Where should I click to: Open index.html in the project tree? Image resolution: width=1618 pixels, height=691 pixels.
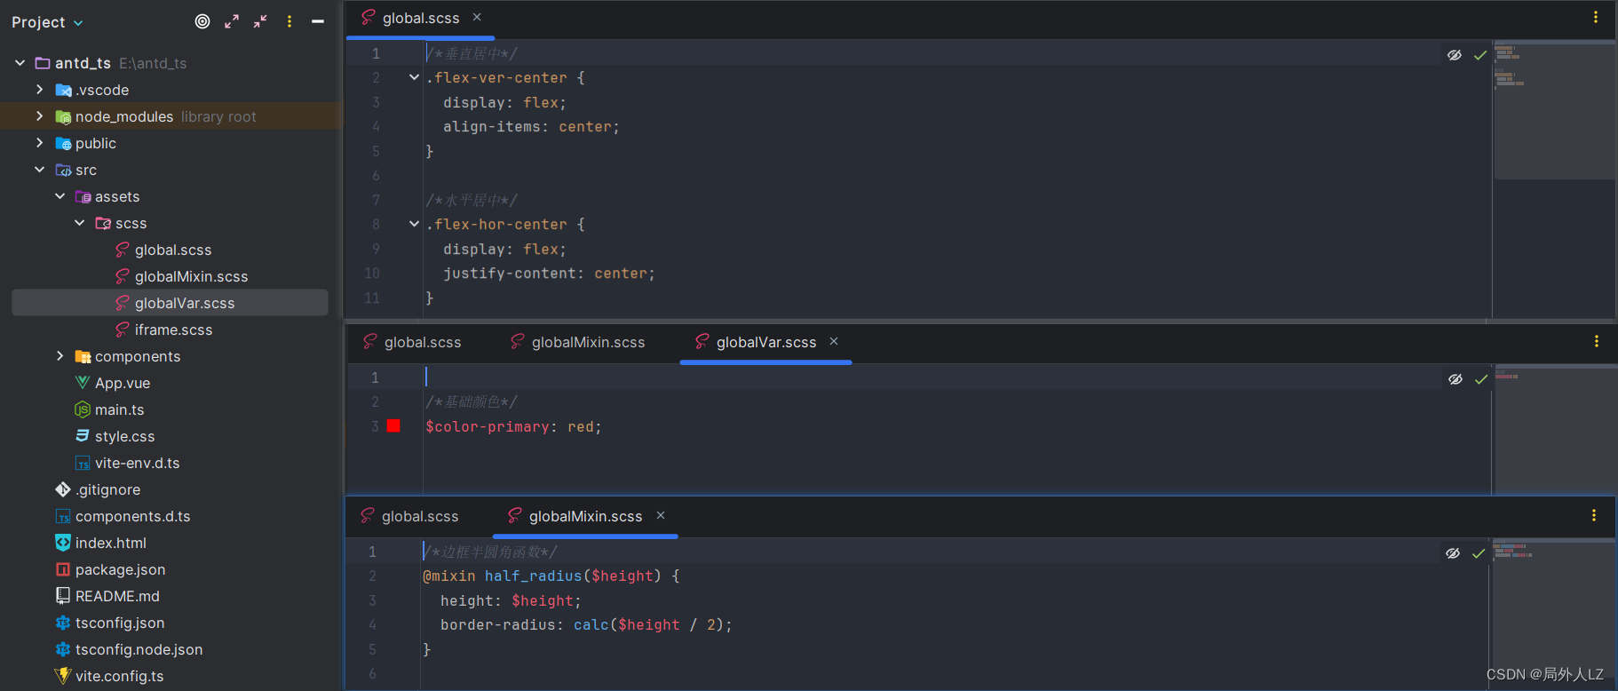[x=110, y=543]
